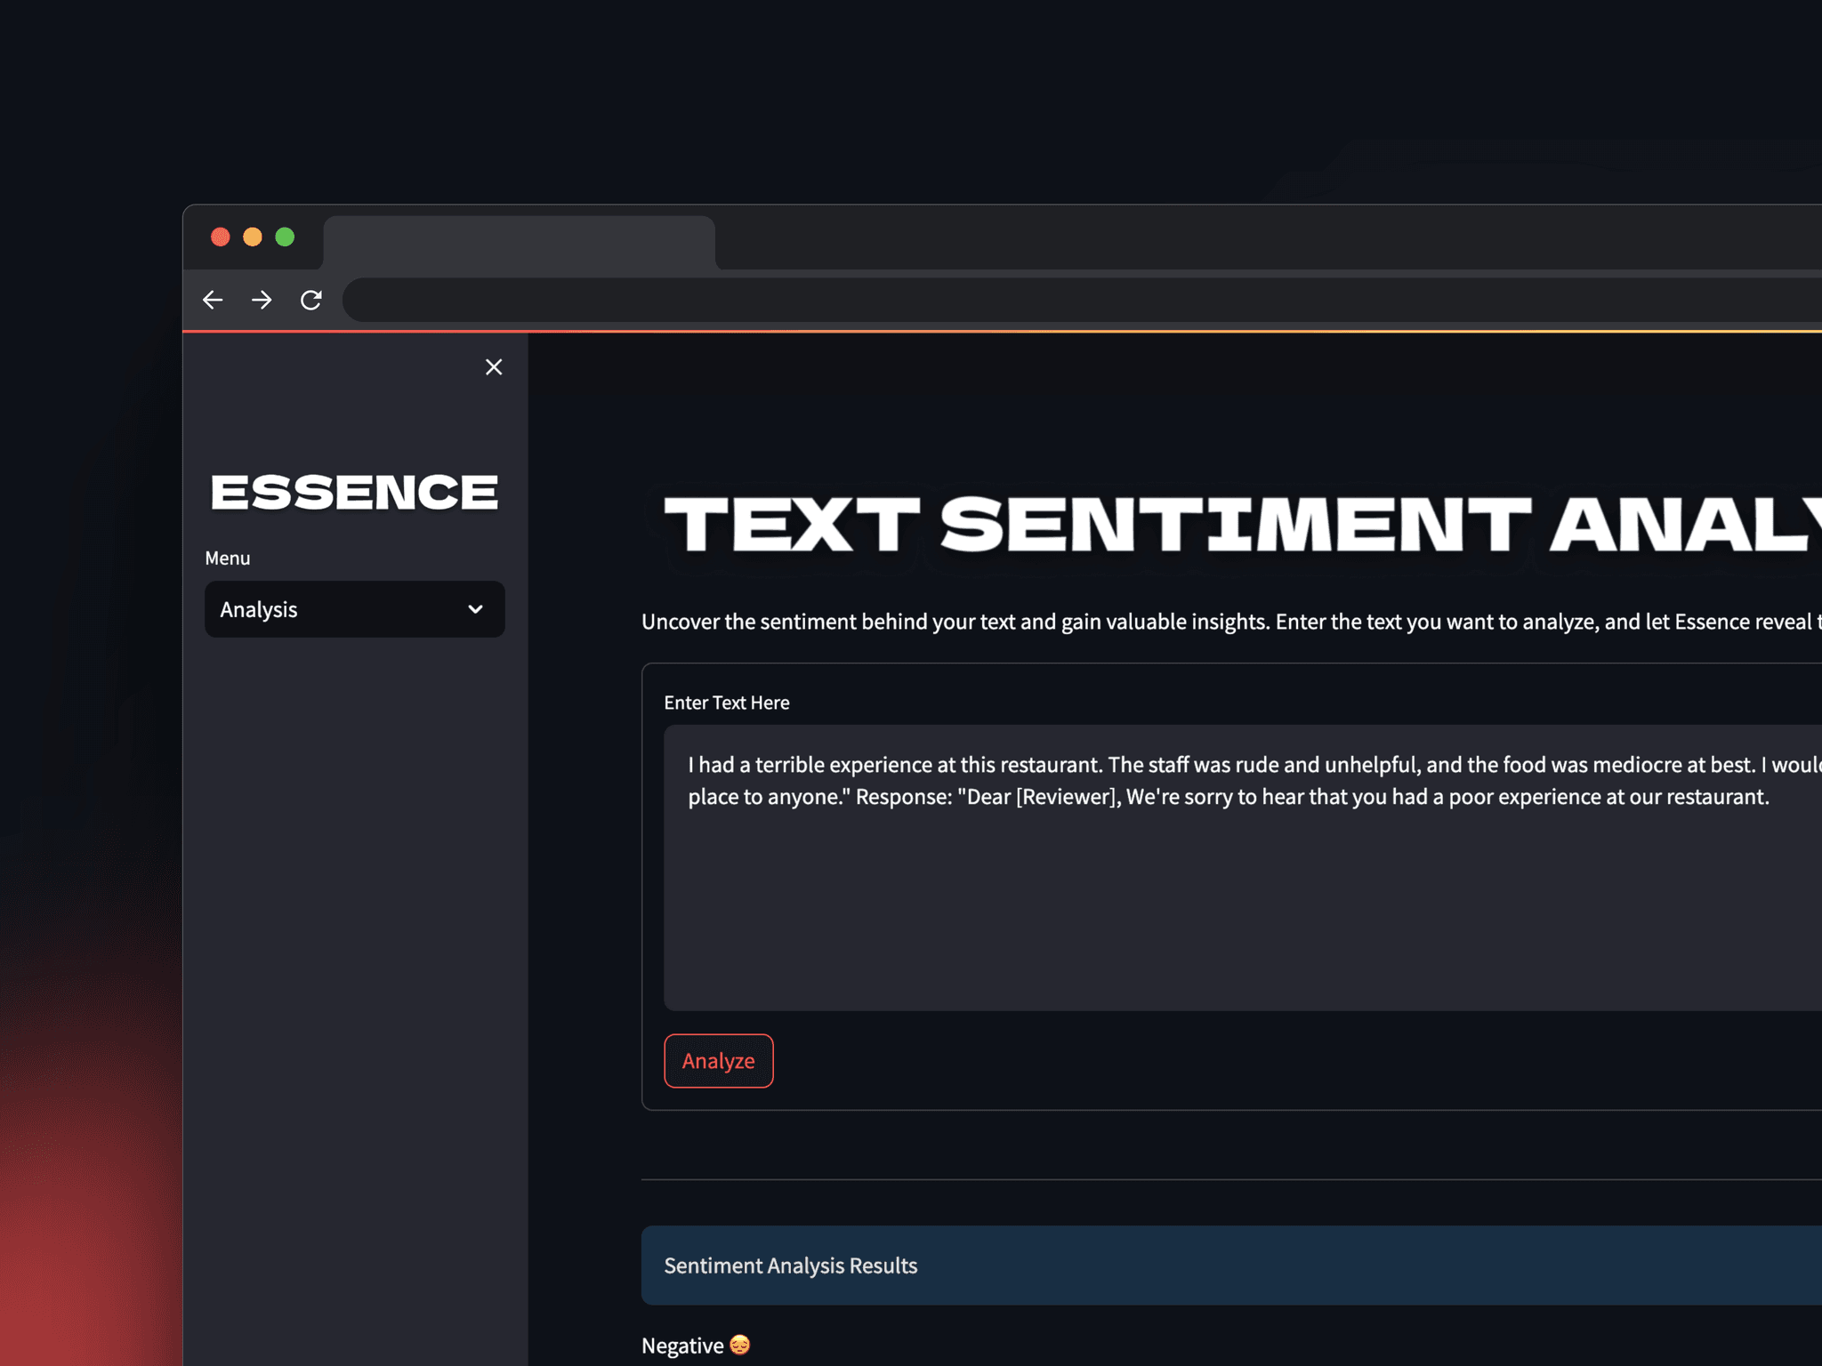The image size is (1822, 1366).
Task: Click the ESSENCE logo in sidebar
Action: 354,492
